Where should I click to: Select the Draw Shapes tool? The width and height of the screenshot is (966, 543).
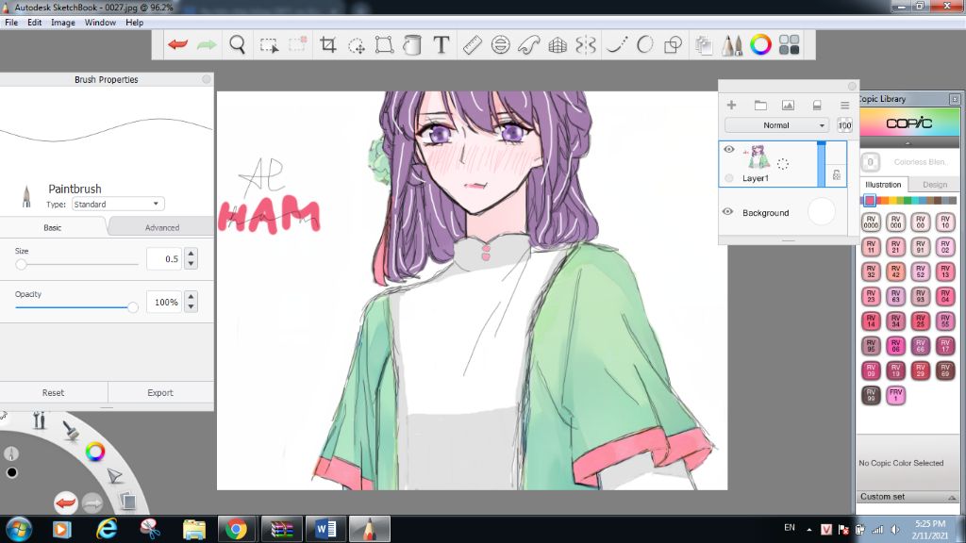click(674, 44)
